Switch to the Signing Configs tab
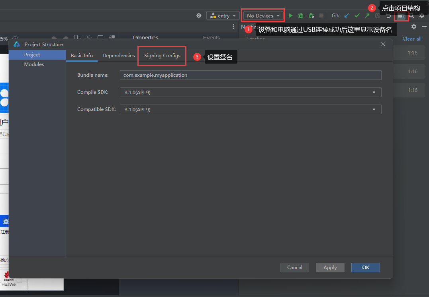Screen dimensions: 429x297 162,56
